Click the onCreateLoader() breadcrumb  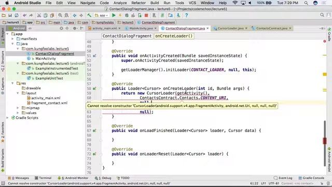[174, 36]
